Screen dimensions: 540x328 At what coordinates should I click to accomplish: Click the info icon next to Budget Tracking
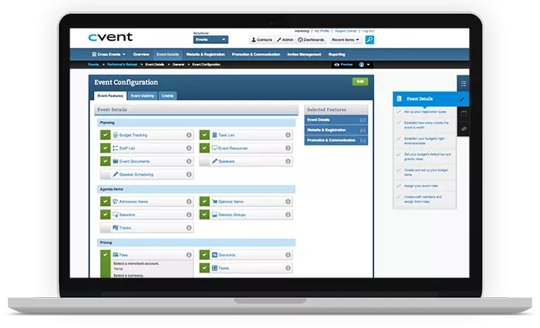tap(189, 135)
